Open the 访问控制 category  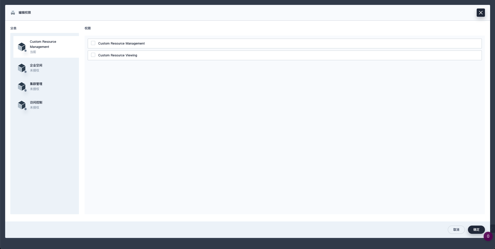tap(46, 105)
